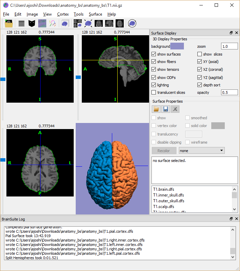Click the circled brain icon in toolbar
This screenshot has height=271, width=240.
click(132, 23)
